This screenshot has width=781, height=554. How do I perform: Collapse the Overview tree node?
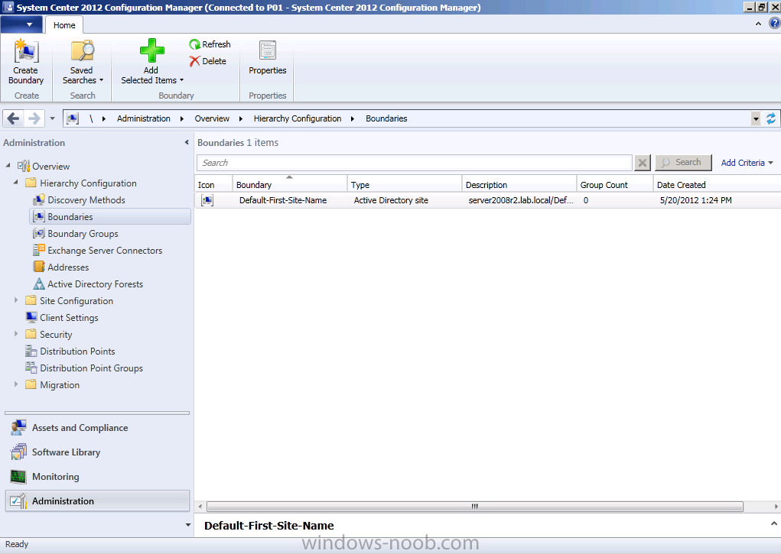click(x=8, y=166)
